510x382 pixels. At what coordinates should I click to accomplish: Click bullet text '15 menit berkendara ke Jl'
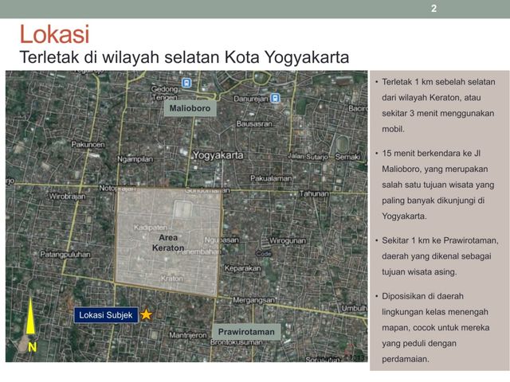click(x=431, y=154)
